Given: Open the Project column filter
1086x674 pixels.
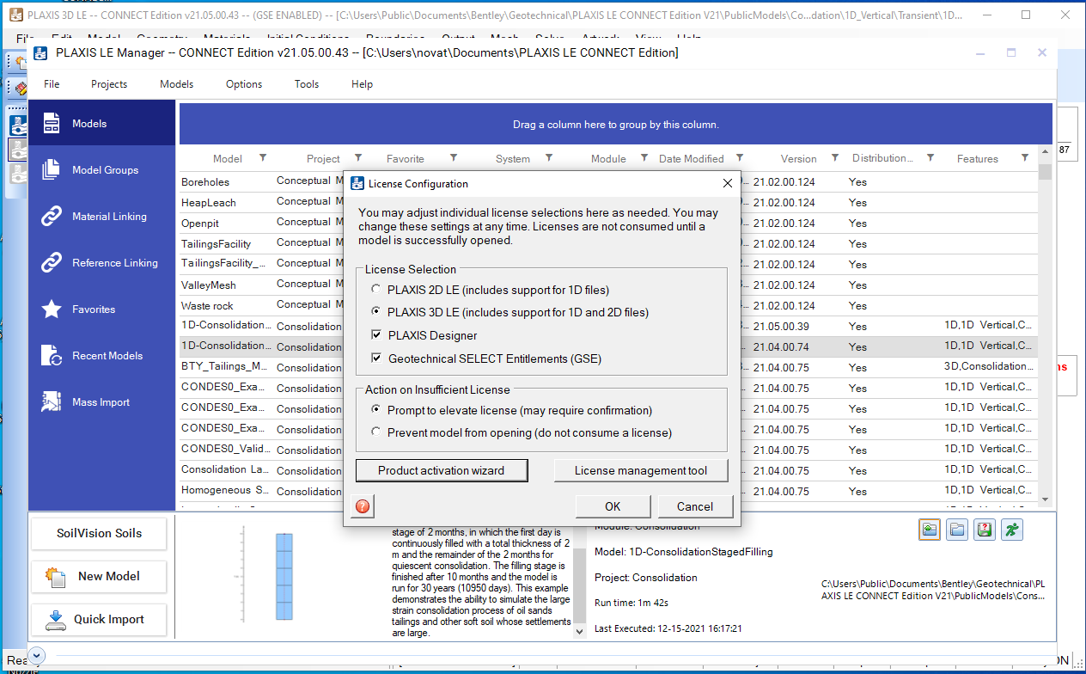Looking at the screenshot, I should [358, 158].
